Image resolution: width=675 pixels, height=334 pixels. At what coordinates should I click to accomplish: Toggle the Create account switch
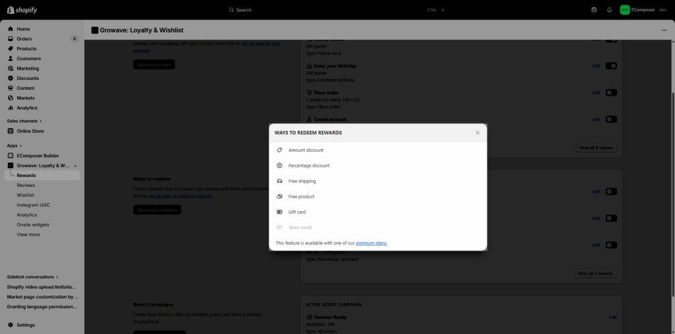point(611,119)
